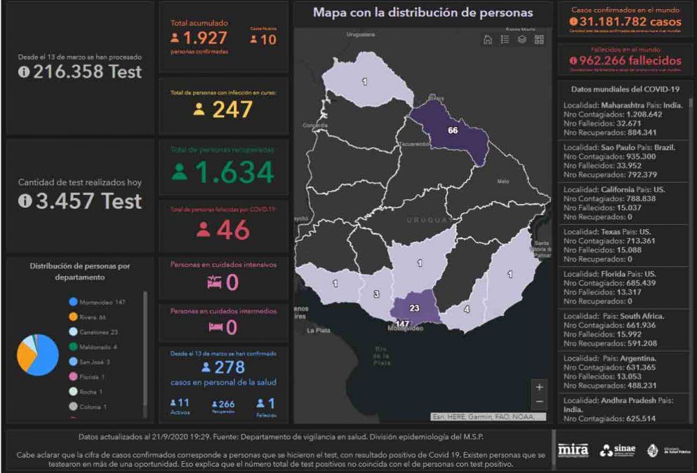Click the Esri, HERE, Garmin attribution text
The width and height of the screenshot is (697, 473).
coord(487,416)
